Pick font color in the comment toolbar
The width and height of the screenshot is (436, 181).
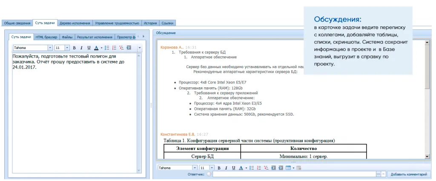click(x=241, y=168)
